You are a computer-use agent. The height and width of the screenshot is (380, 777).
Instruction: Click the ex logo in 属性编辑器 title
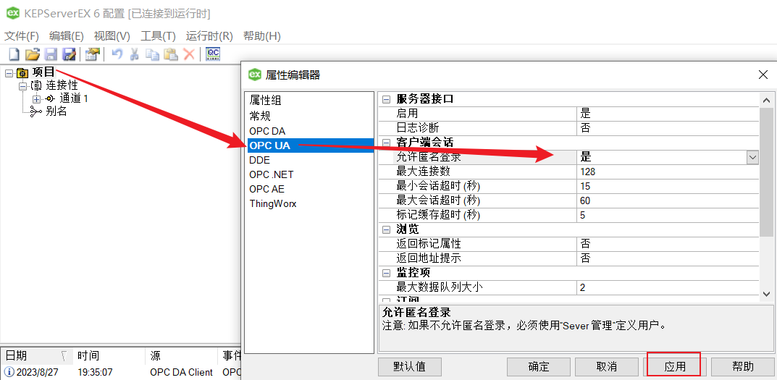[255, 75]
